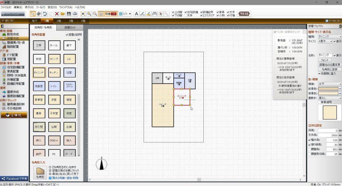The width and height of the screenshot is (342, 186).
Task: Open the 模様 dropdown showing 水平
Action: [x=329, y=84]
